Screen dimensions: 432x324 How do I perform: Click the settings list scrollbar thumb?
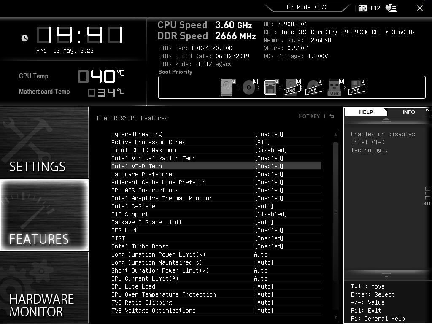click(x=335, y=212)
